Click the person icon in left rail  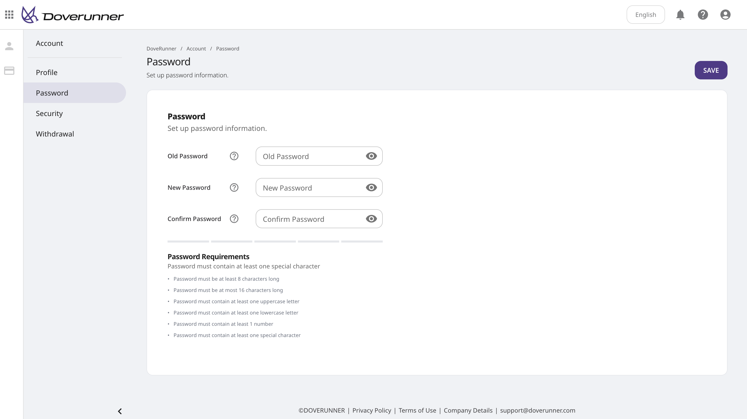pyautogui.click(x=9, y=46)
